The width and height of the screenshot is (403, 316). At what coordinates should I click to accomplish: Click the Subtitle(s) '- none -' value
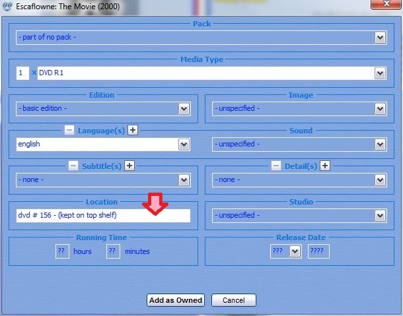[31, 179]
